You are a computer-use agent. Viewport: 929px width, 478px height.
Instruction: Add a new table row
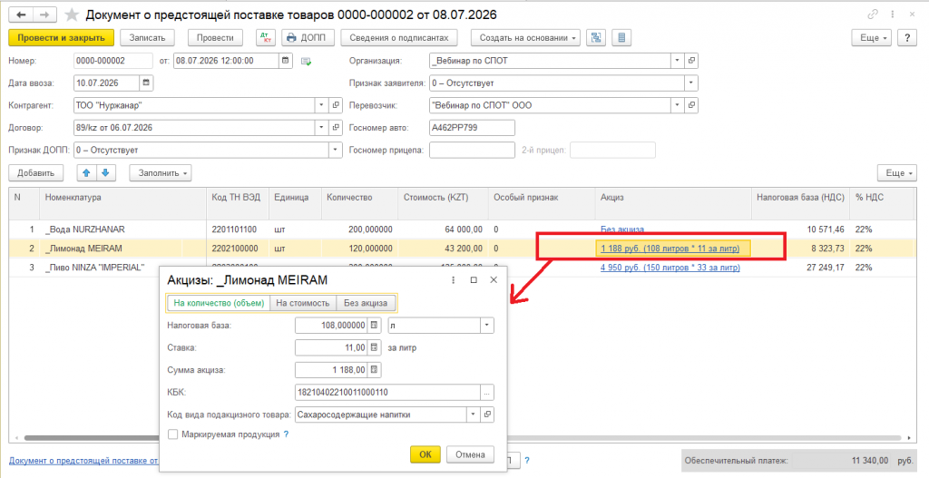[36, 173]
